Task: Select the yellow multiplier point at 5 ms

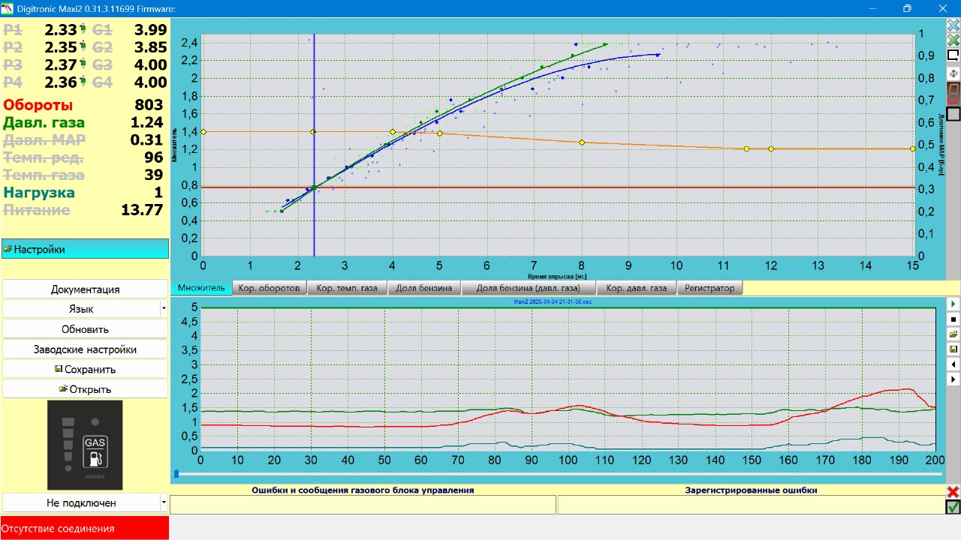Action: [440, 133]
